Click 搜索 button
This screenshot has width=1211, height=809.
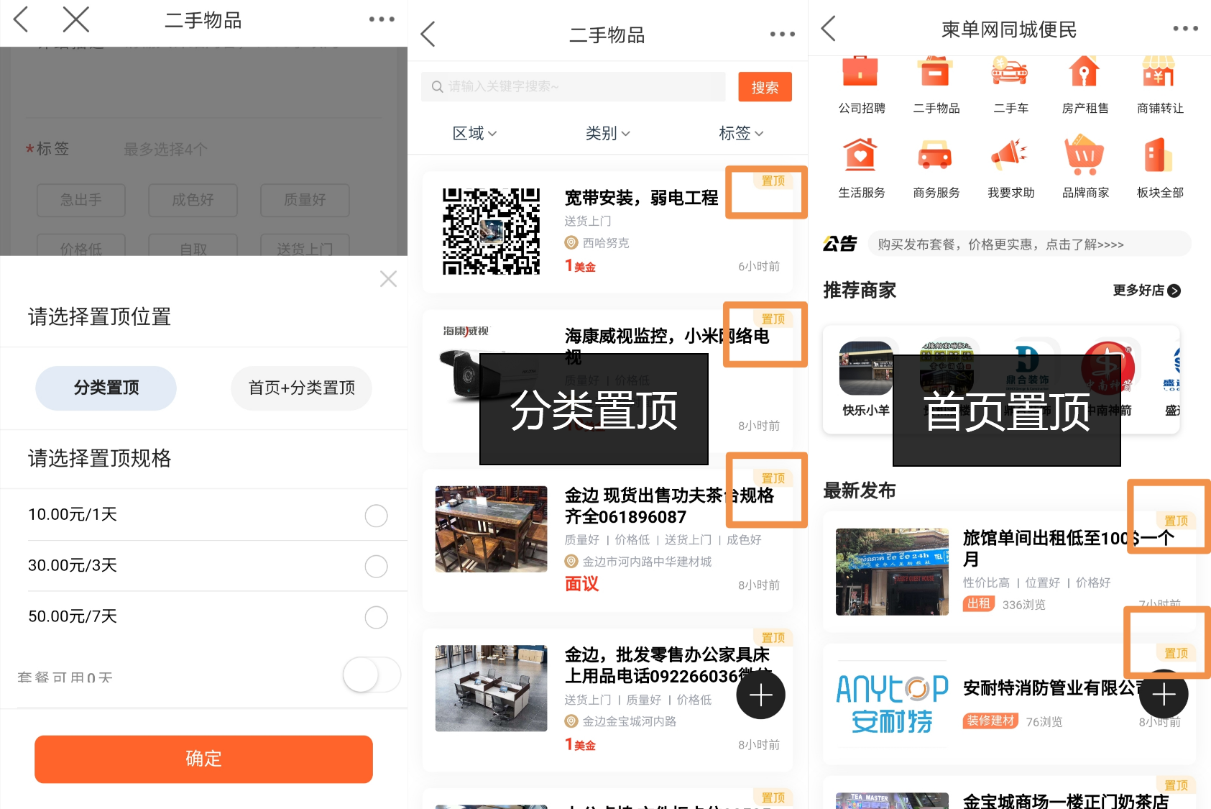click(765, 87)
